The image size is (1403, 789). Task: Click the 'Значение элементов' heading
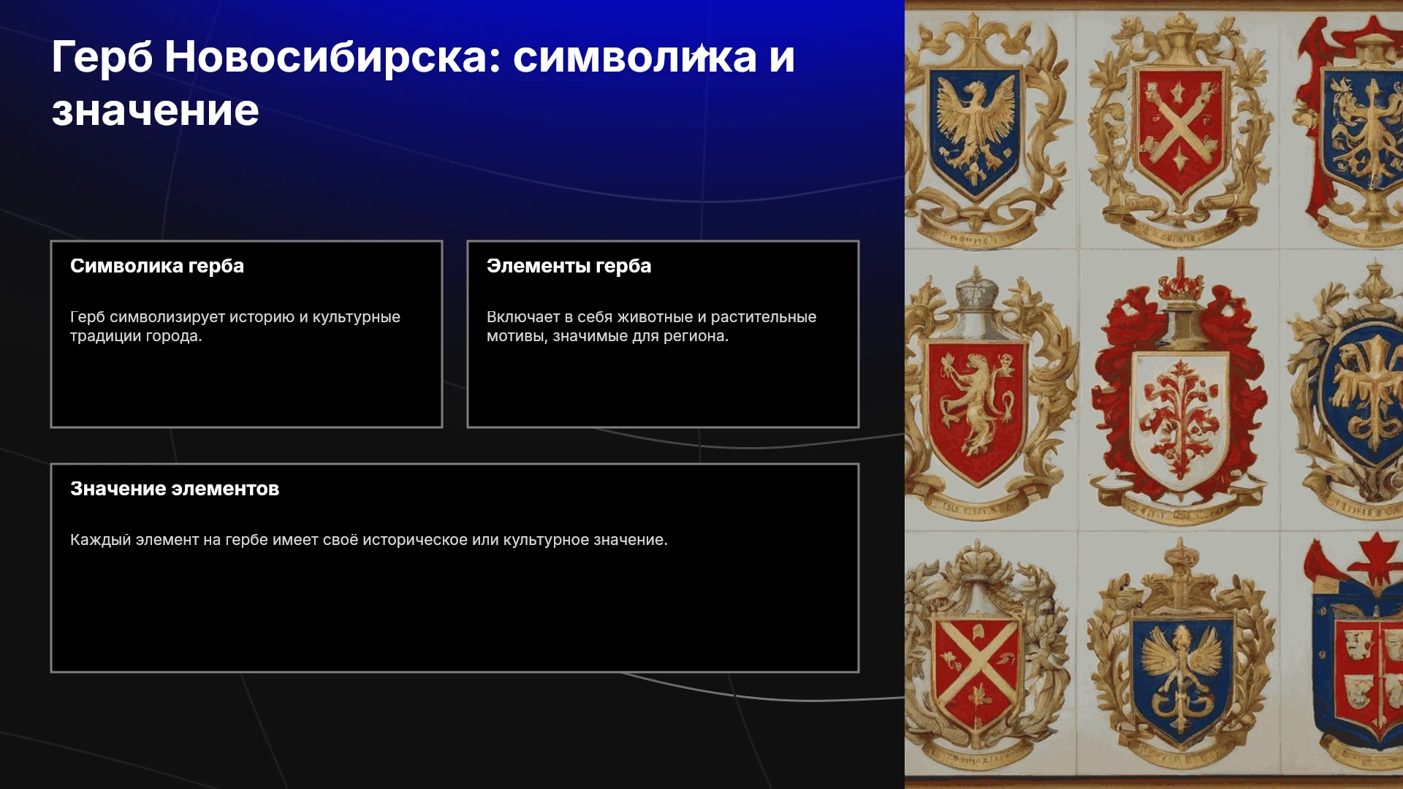click(x=175, y=489)
